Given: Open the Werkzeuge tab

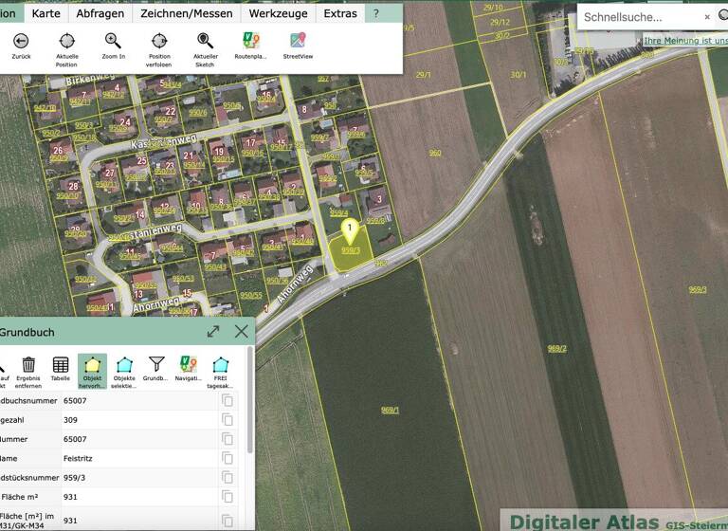Looking at the screenshot, I should click(278, 13).
